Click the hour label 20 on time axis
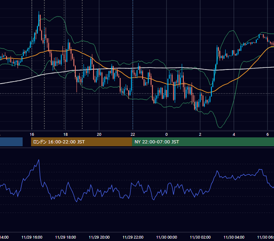The width and height of the screenshot is (274, 241). [x=99, y=135]
